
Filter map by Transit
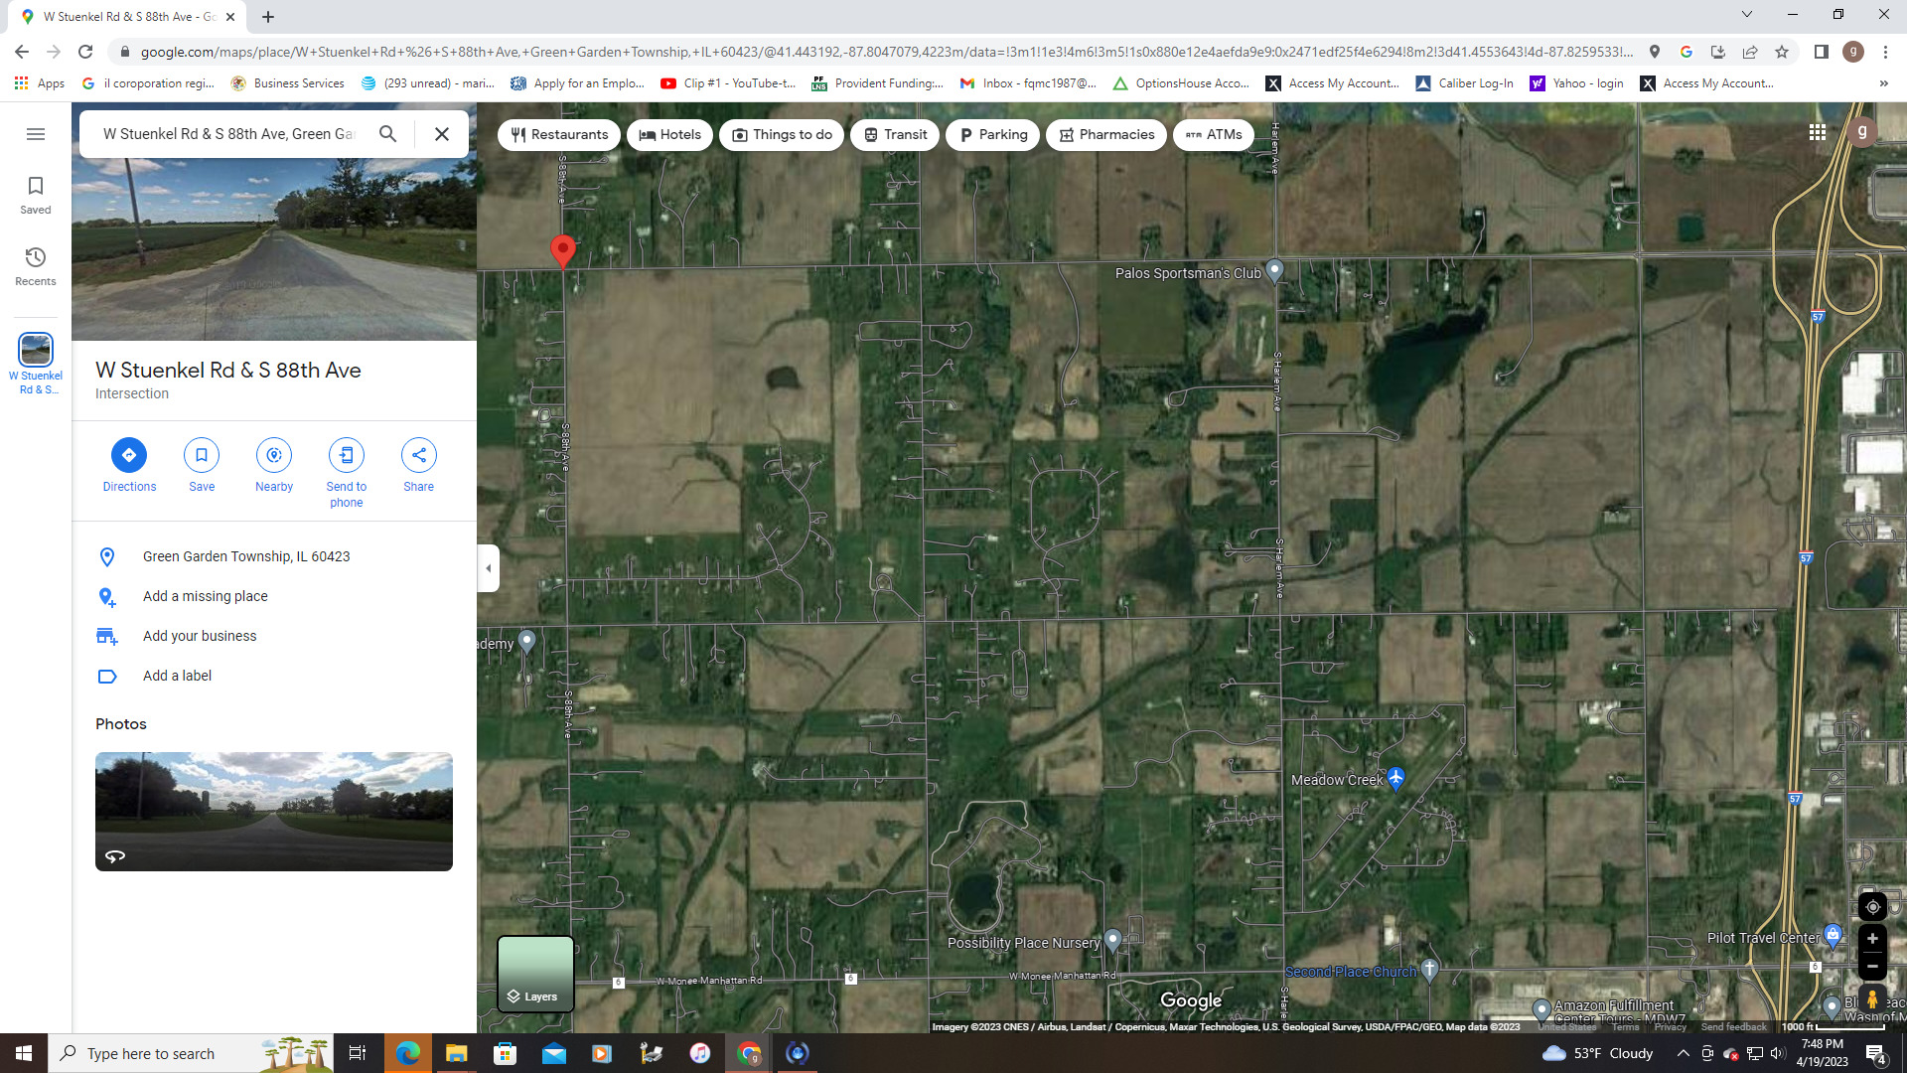895,135
